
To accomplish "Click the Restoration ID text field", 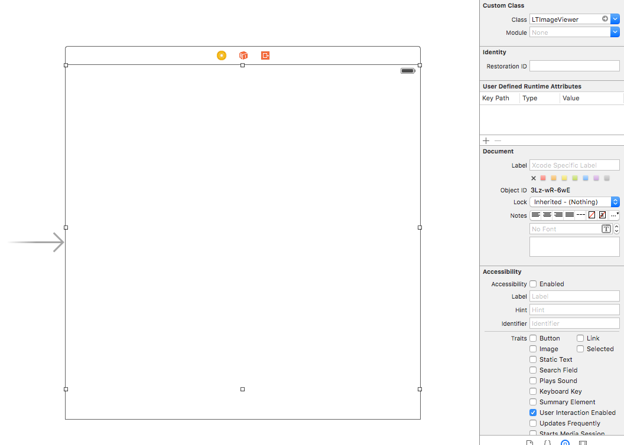I will 574,66.
